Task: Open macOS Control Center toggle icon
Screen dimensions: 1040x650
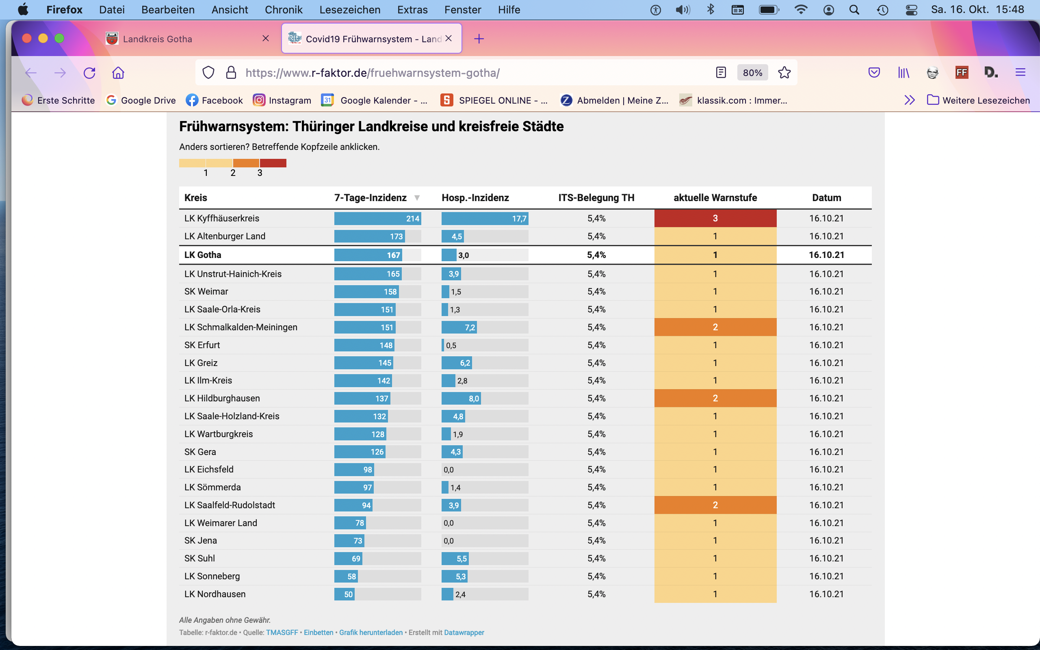Action: 911,9
